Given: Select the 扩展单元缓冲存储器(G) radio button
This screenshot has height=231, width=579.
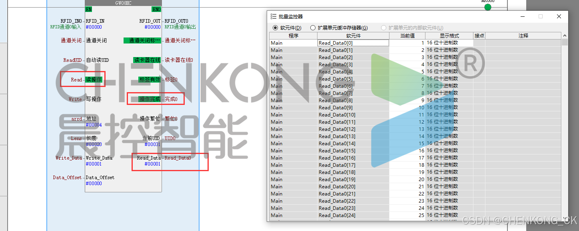Looking at the screenshot, I should click(313, 28).
